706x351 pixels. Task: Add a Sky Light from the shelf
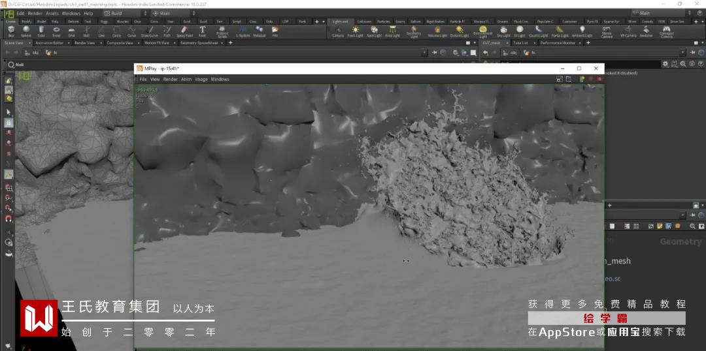point(504,31)
